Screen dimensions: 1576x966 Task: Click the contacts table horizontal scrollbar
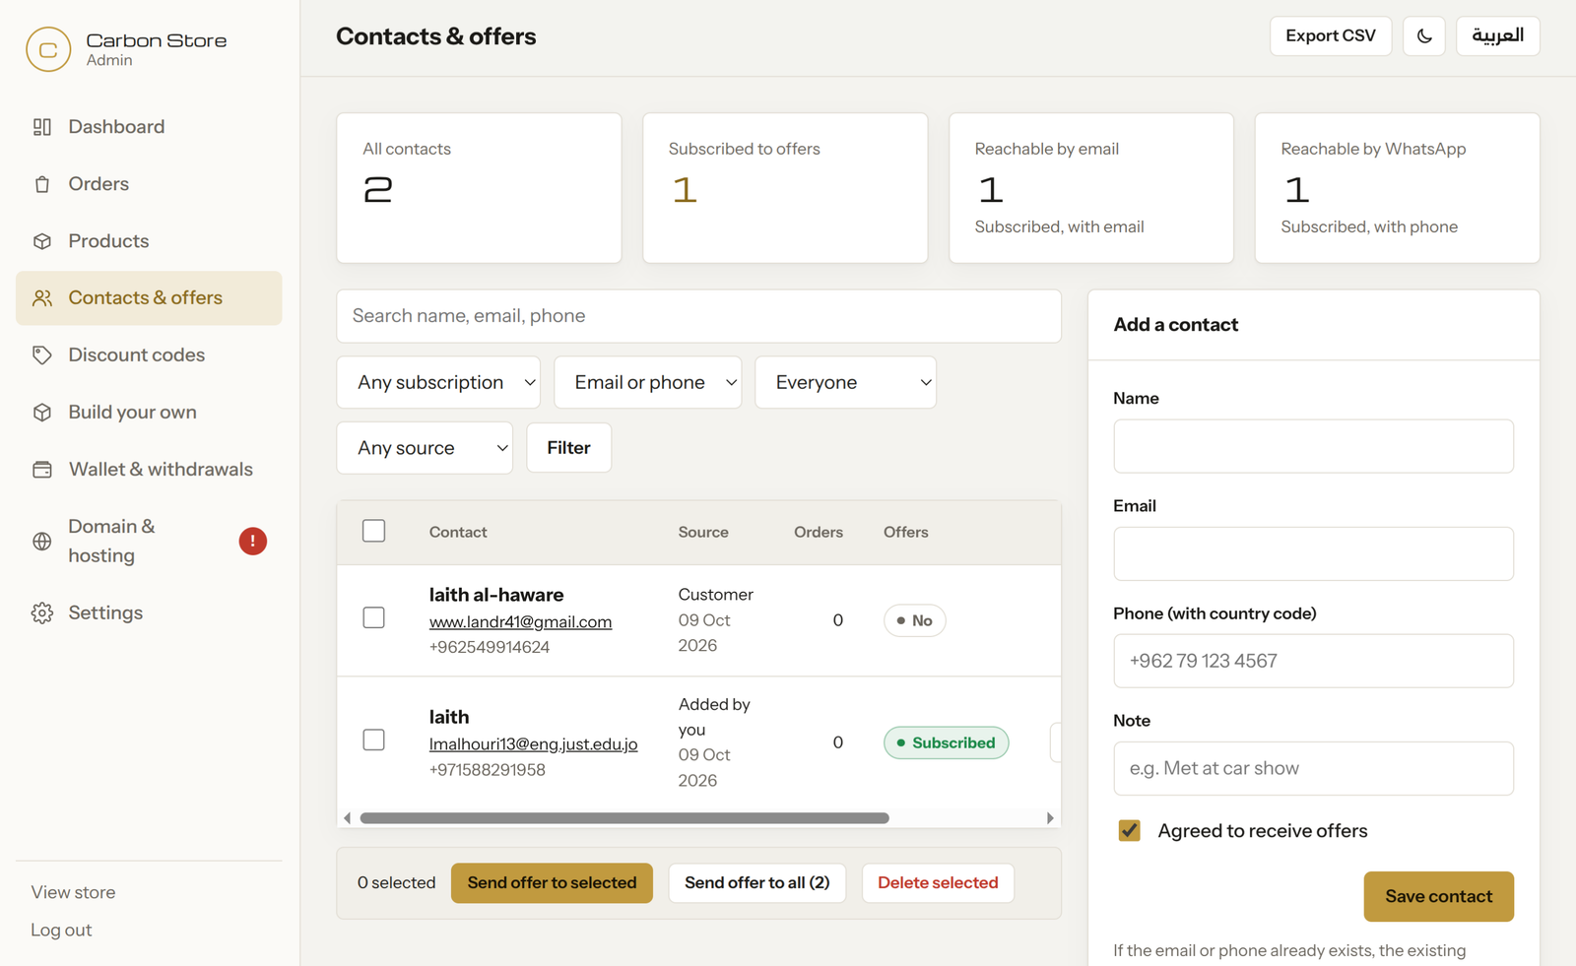[624, 818]
